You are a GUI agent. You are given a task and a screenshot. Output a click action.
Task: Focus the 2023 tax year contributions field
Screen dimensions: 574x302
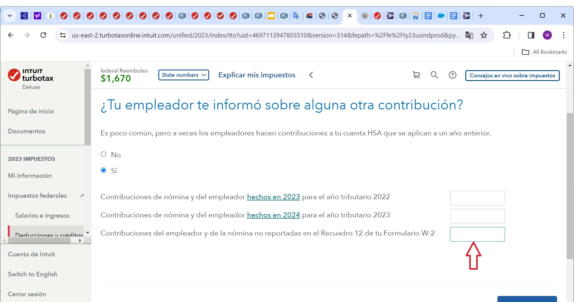click(x=477, y=216)
